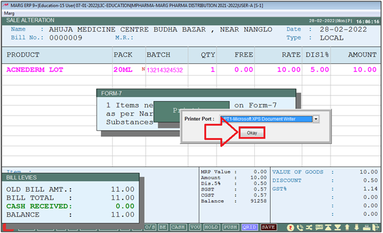Click the FORM-7 dialog title bar
The image size is (383, 233).
pyautogui.click(x=196, y=93)
